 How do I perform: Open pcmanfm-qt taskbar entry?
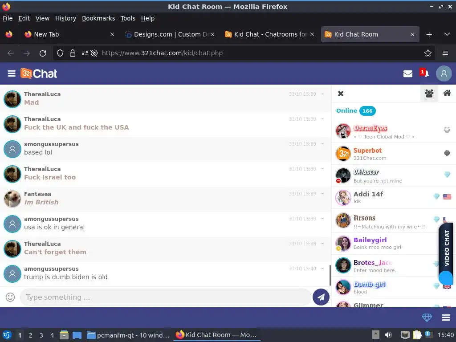[128, 335]
